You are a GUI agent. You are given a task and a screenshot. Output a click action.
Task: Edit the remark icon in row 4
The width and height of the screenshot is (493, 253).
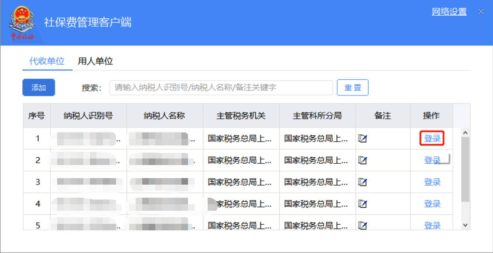[x=362, y=204]
